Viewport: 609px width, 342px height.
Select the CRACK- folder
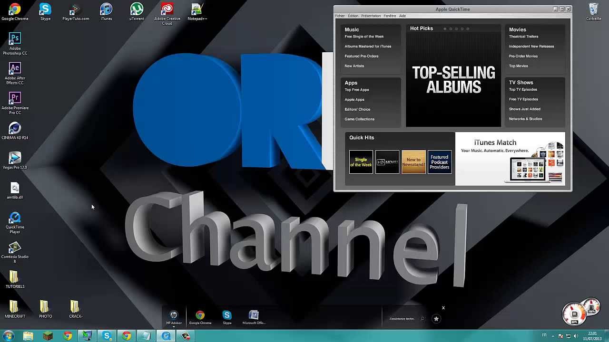pyautogui.click(x=76, y=310)
